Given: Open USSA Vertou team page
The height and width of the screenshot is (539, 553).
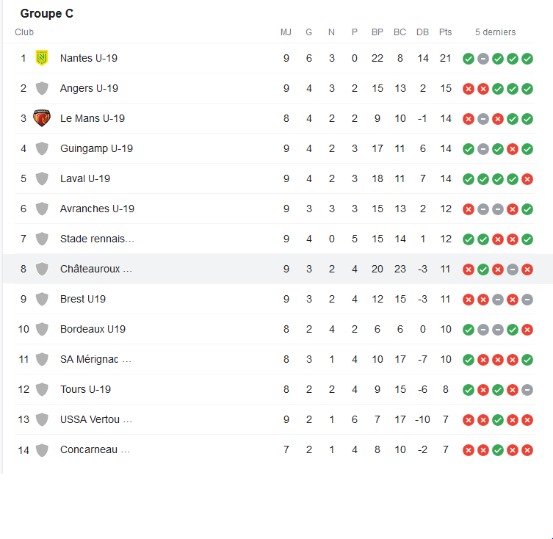Looking at the screenshot, I should coord(96,419).
